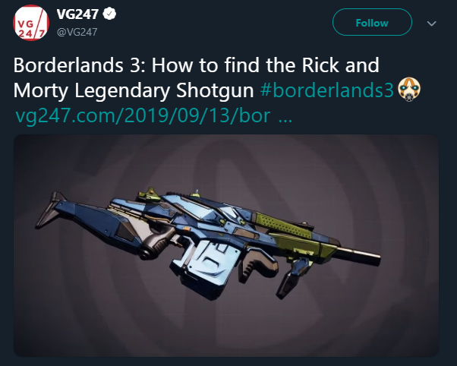Image resolution: width=457 pixels, height=366 pixels.
Task: Click the green sight atop the gun
Action: [150, 194]
